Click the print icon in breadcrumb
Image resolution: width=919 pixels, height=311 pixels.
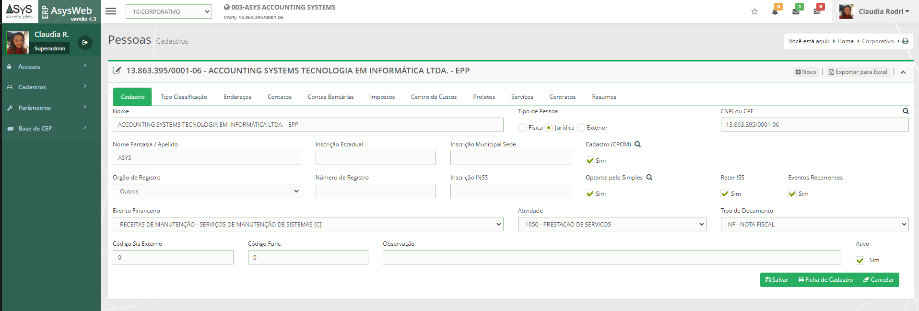905,41
